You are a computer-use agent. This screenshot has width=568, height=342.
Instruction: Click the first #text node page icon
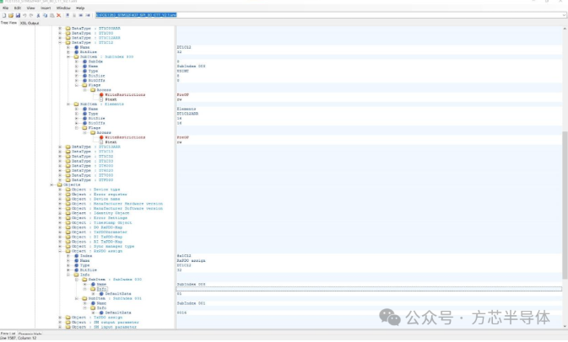pyautogui.click(x=101, y=99)
